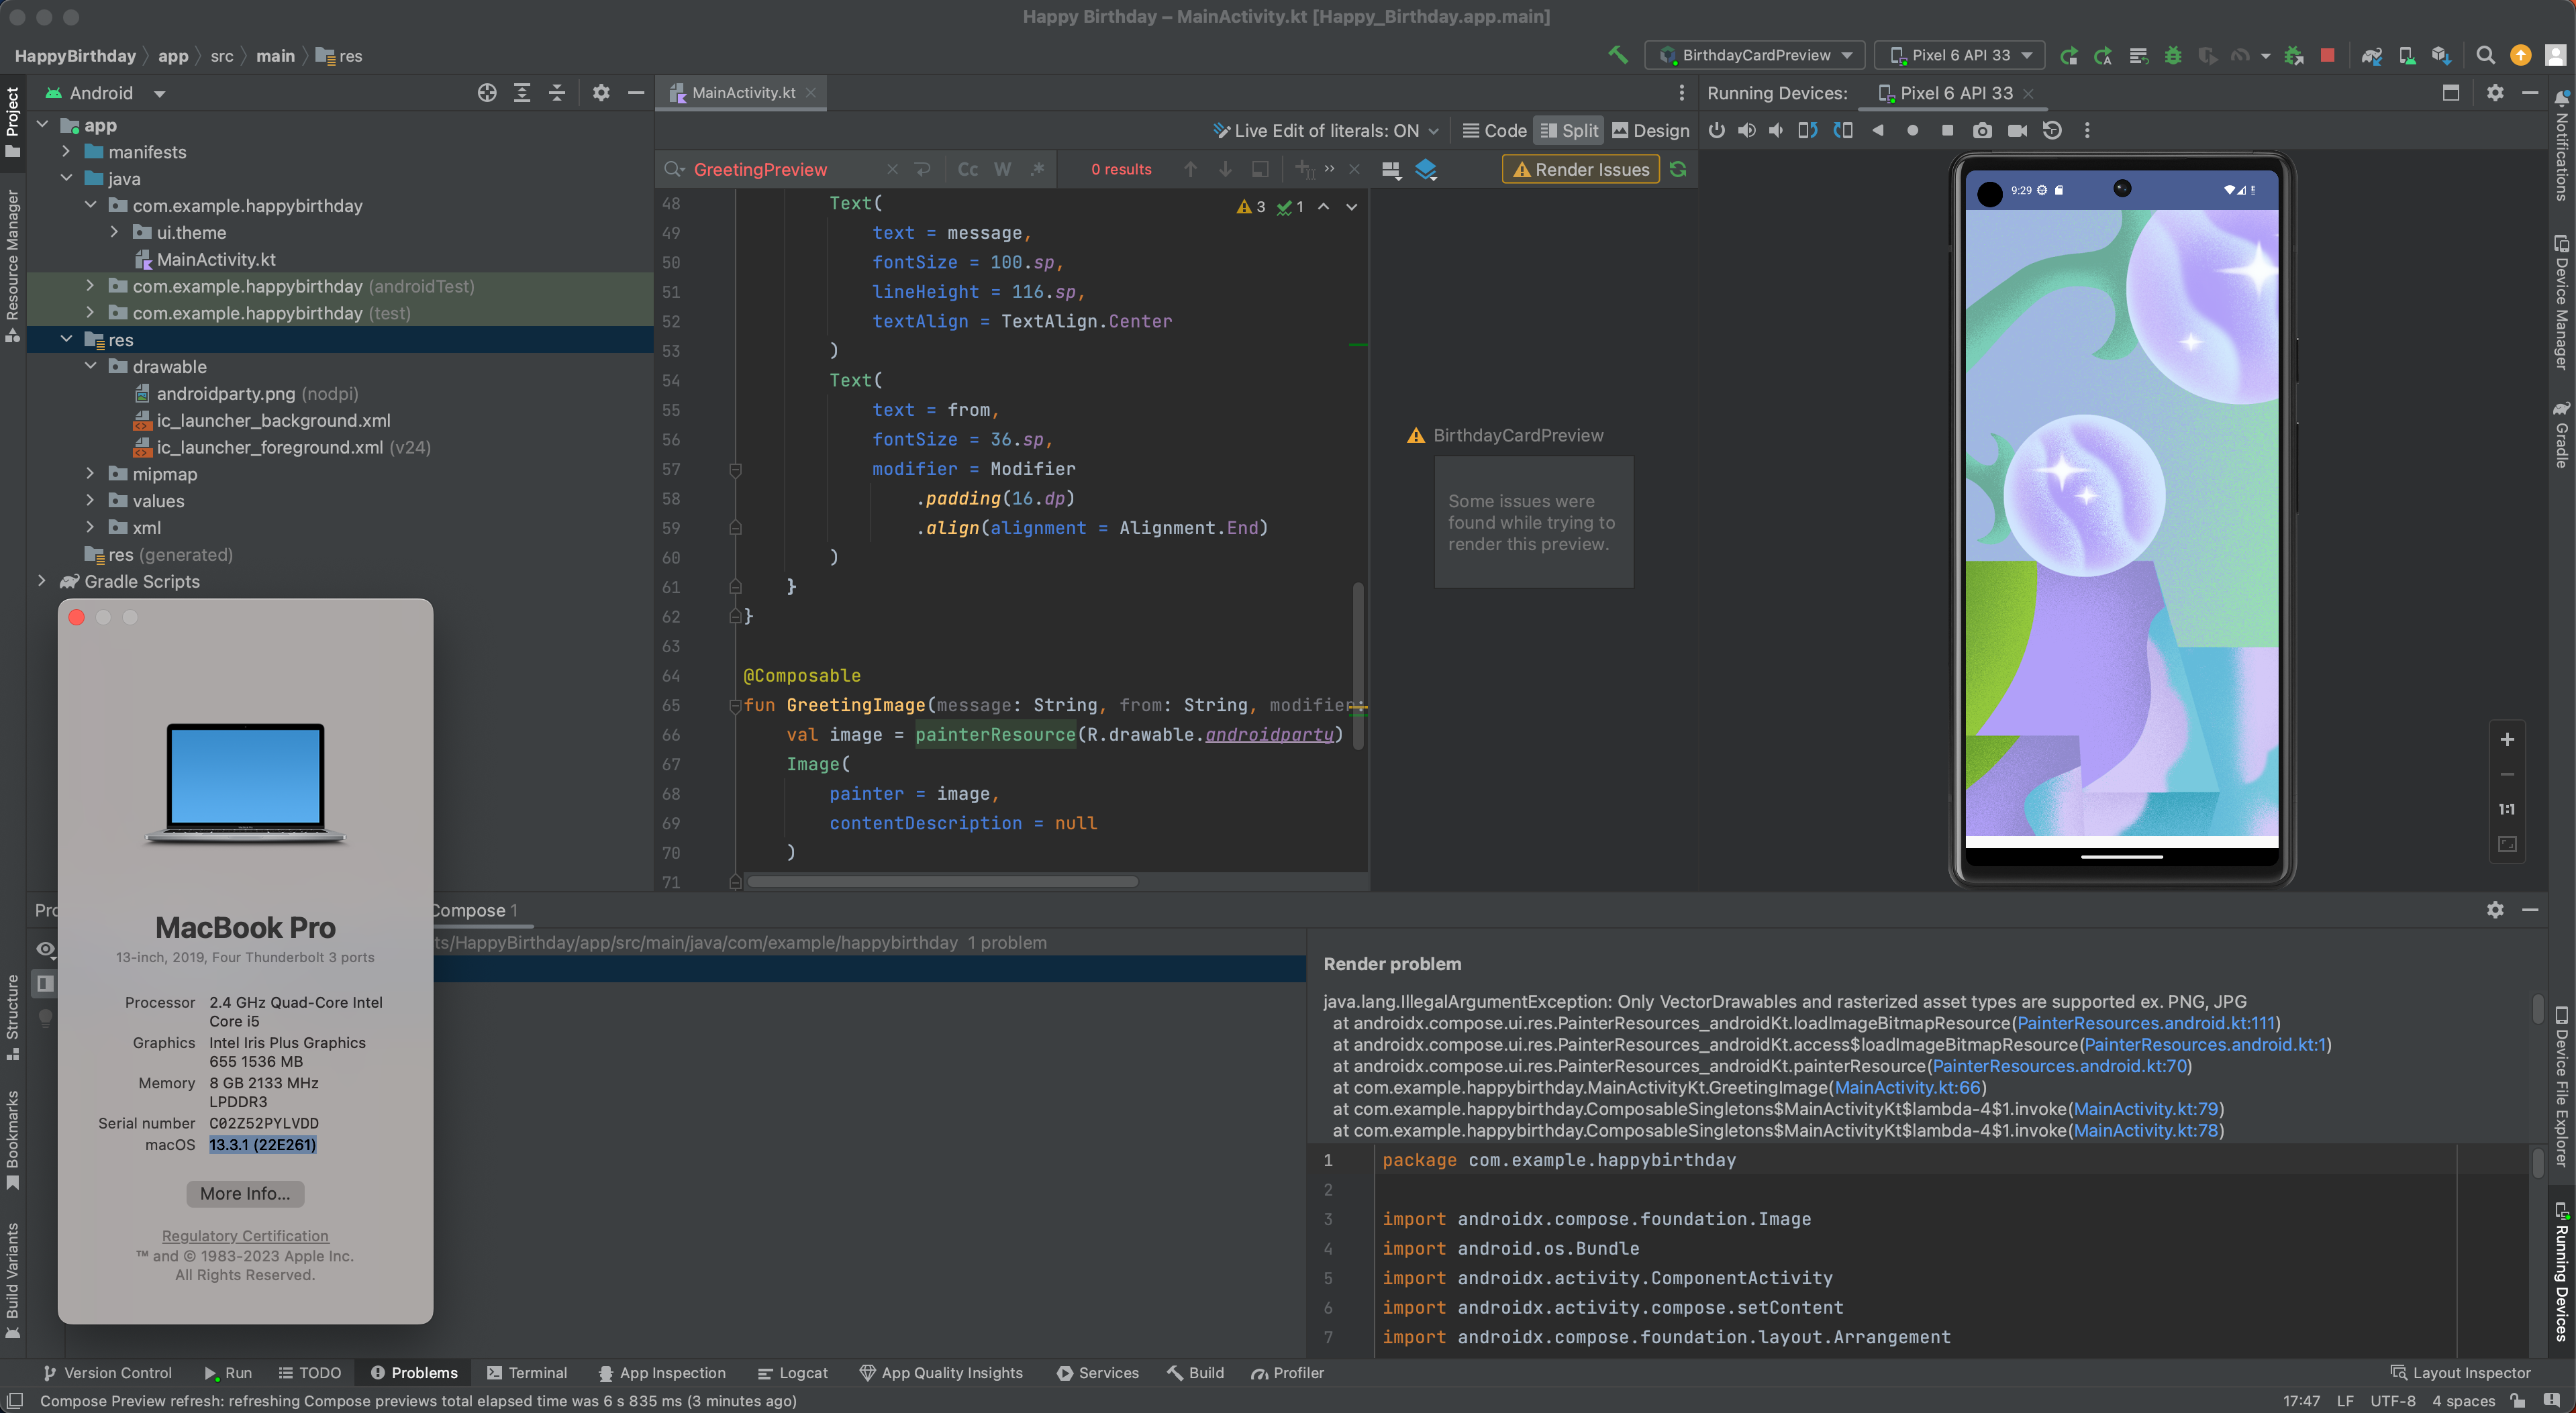Open the PainterResources.android.kt:111 link
Image resolution: width=2576 pixels, height=1413 pixels.
coord(2146,1023)
